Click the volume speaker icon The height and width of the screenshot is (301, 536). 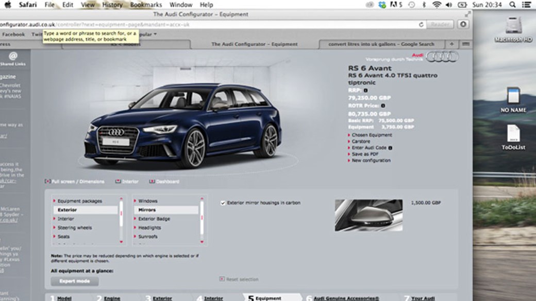(449, 5)
